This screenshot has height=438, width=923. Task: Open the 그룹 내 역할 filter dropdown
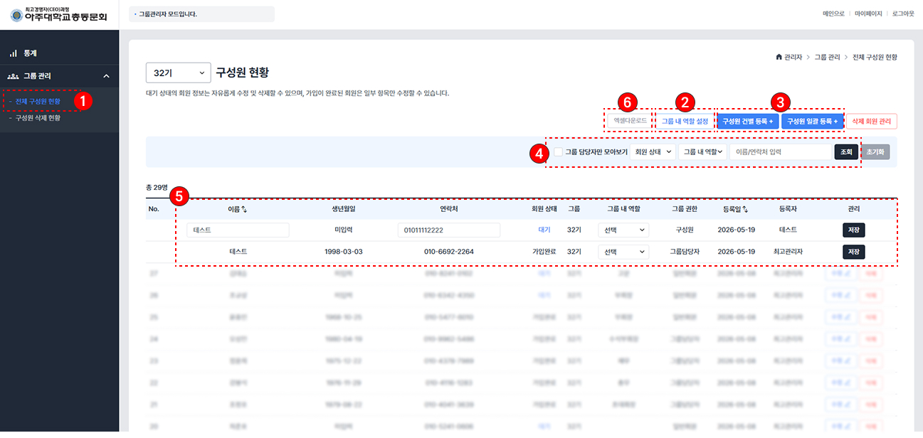point(702,151)
